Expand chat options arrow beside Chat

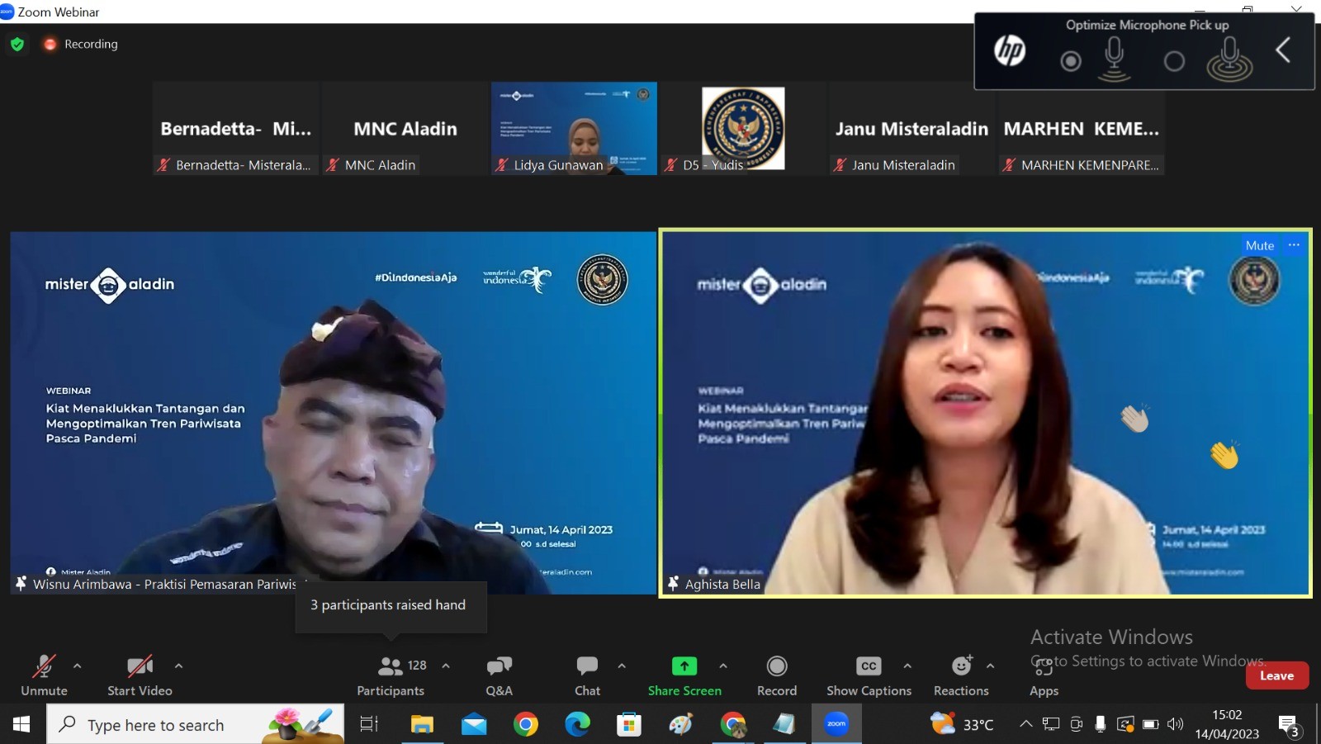tap(622, 666)
